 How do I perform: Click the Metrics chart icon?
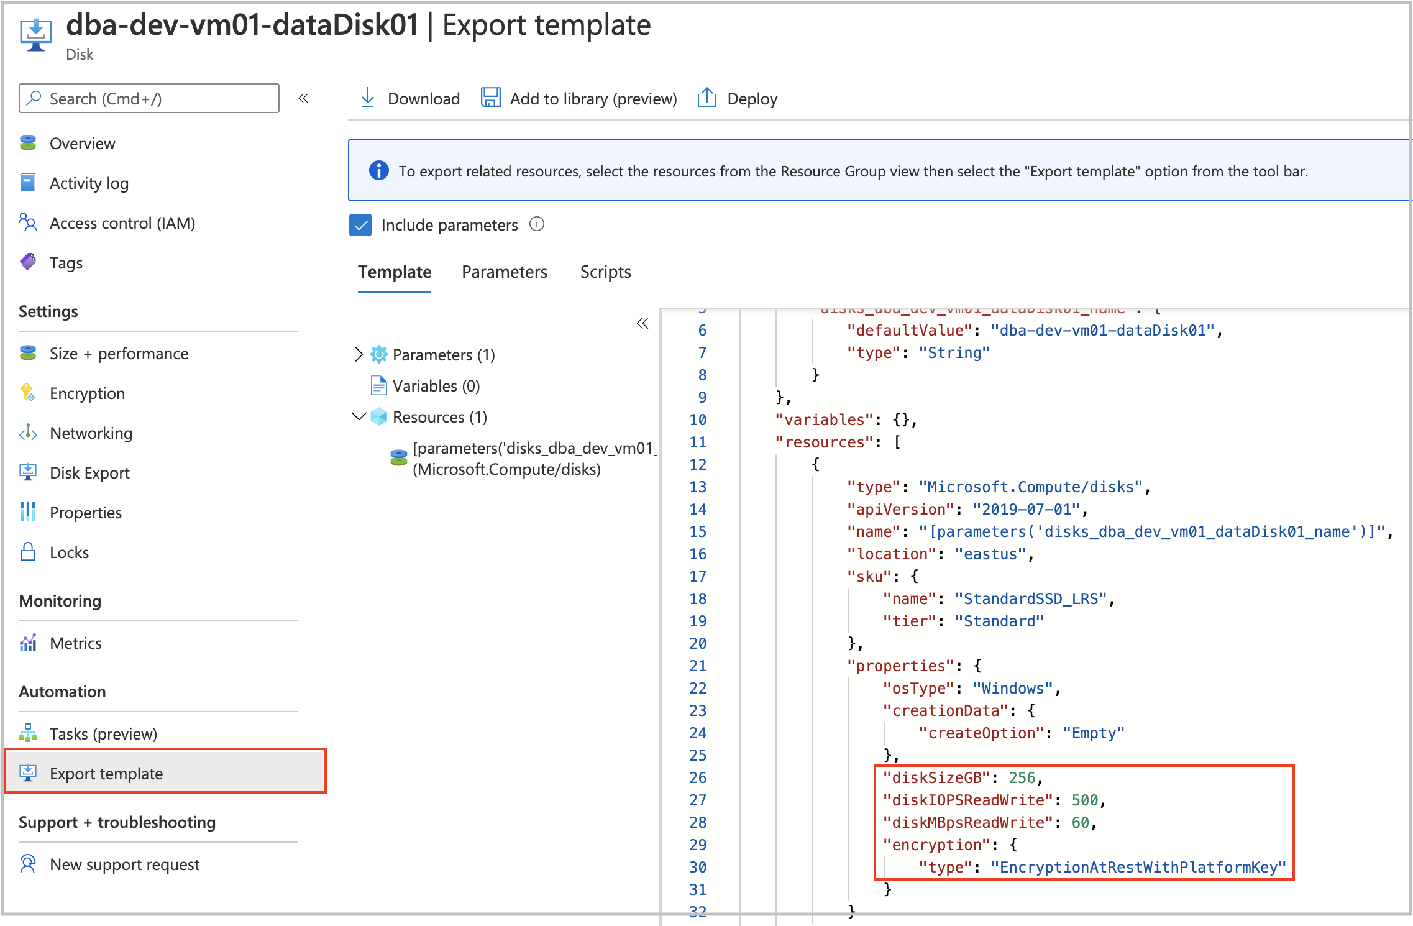coord(28,643)
